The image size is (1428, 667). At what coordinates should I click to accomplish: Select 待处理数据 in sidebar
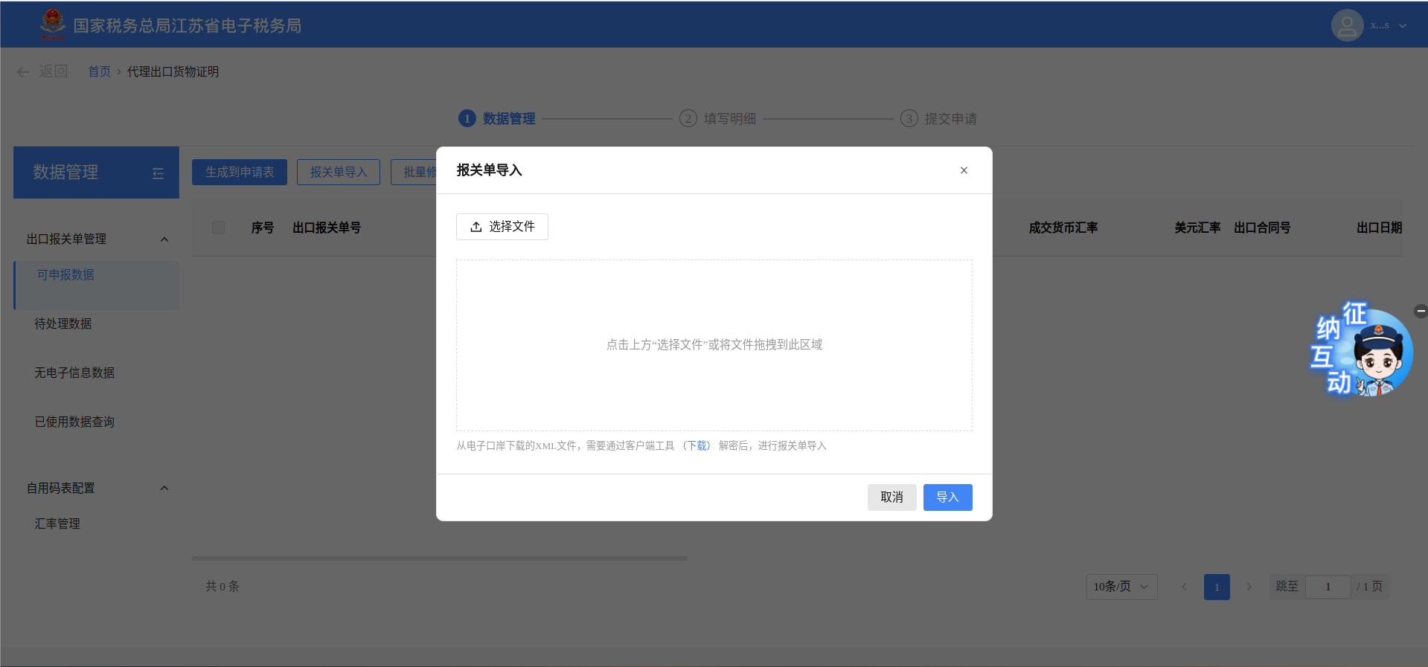click(63, 323)
